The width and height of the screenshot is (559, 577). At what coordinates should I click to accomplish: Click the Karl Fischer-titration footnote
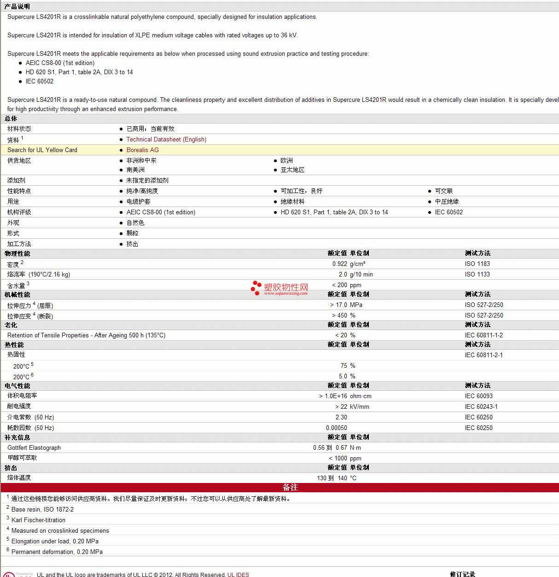tap(38, 520)
